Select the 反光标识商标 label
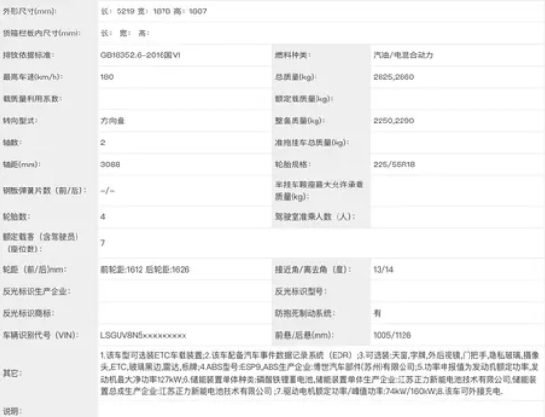 (x=28, y=313)
